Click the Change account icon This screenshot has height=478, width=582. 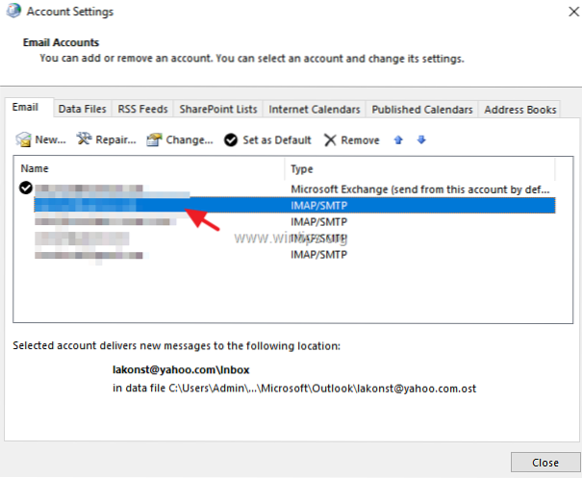(x=154, y=140)
